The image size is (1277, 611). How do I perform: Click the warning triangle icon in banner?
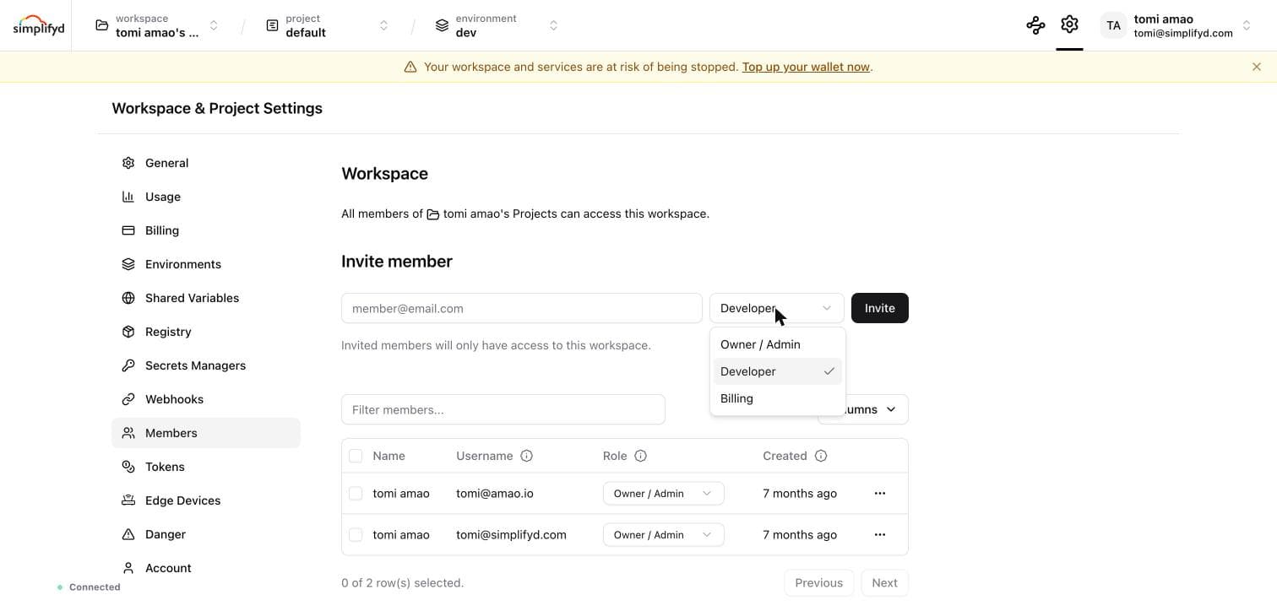pos(410,67)
